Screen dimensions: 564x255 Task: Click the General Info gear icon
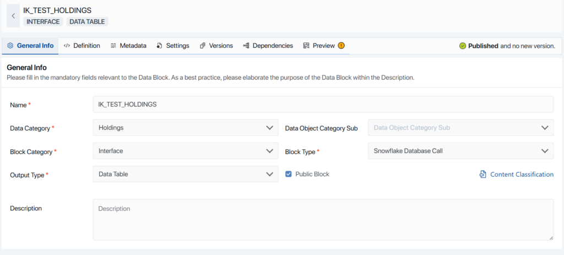pos(10,46)
